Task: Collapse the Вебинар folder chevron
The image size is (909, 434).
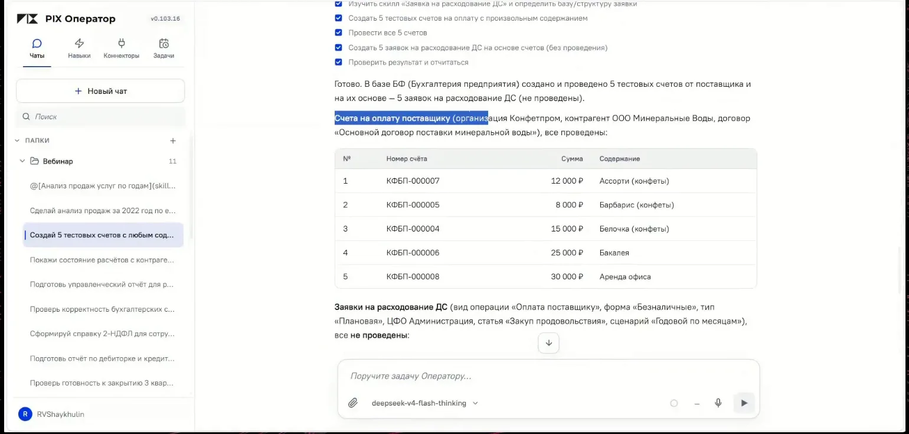Action: [x=22, y=161]
